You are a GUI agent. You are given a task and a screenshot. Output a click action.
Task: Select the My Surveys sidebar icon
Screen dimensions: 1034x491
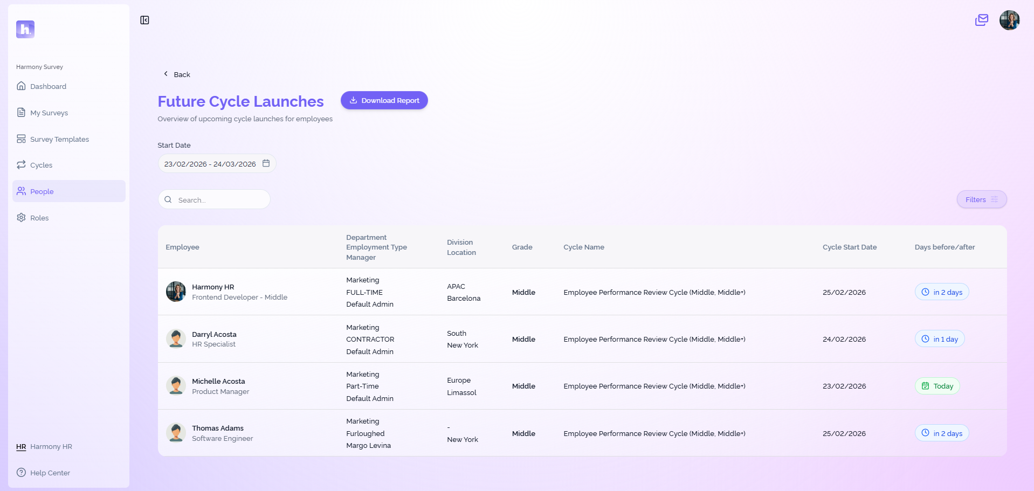click(20, 112)
